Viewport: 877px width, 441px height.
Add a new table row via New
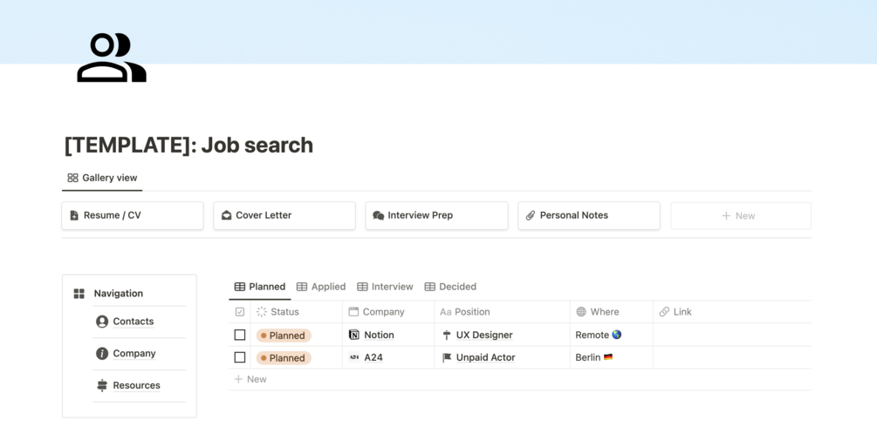[x=250, y=379]
